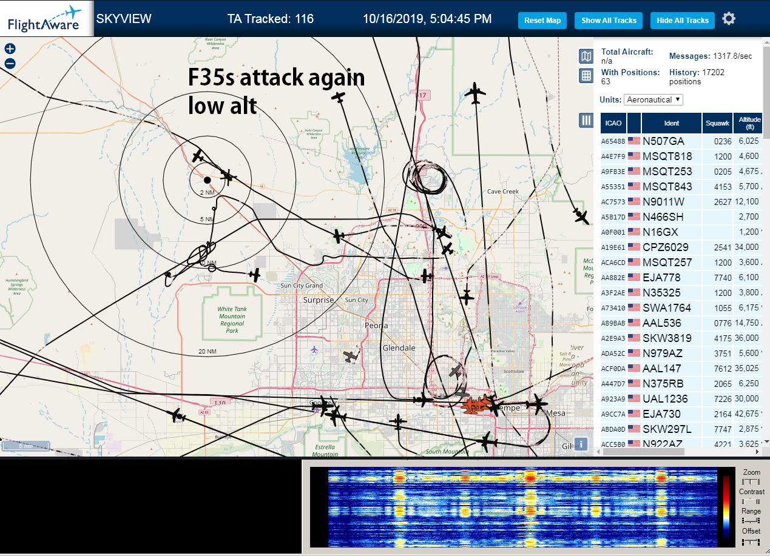Select the N979AZ row
The width and height of the screenshot is (770, 556).
point(681,353)
